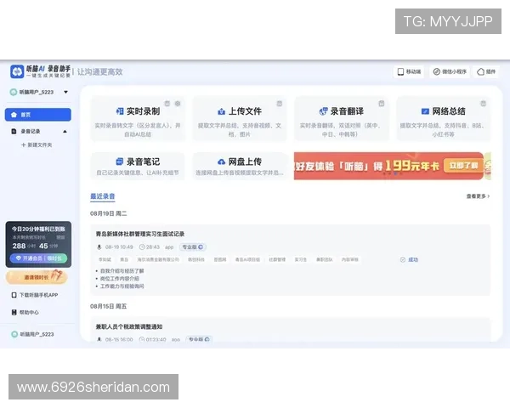Click the document icon in 实时录制 card
This screenshot has width=510, height=408.
[x=167, y=104]
